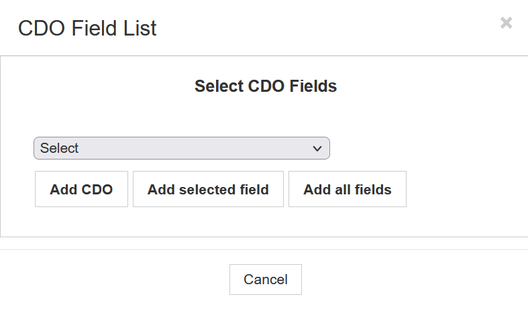Open the Select CDO fields dropdown

[181, 148]
